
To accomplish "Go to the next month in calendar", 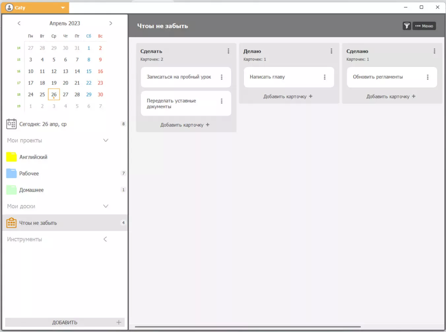I will coord(111,23).
